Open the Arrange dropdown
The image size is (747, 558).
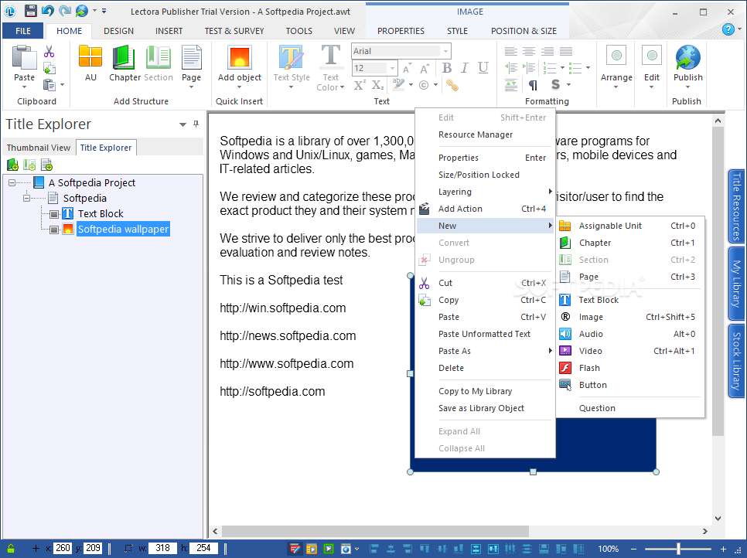click(616, 66)
